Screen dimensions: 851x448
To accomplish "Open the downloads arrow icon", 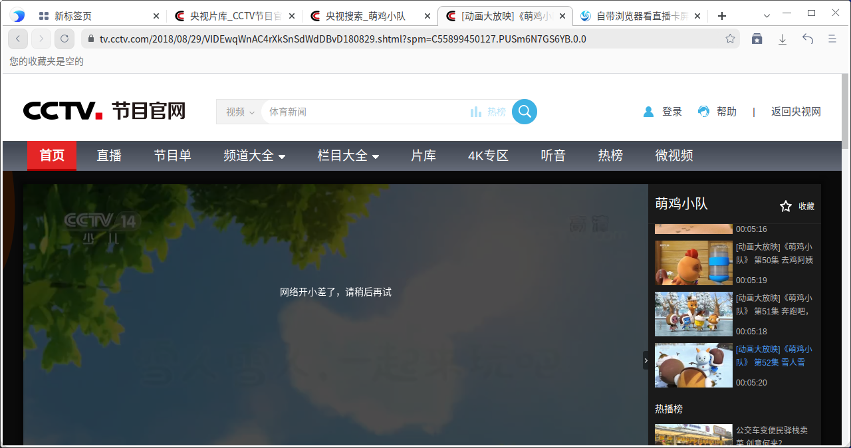I will (783, 39).
